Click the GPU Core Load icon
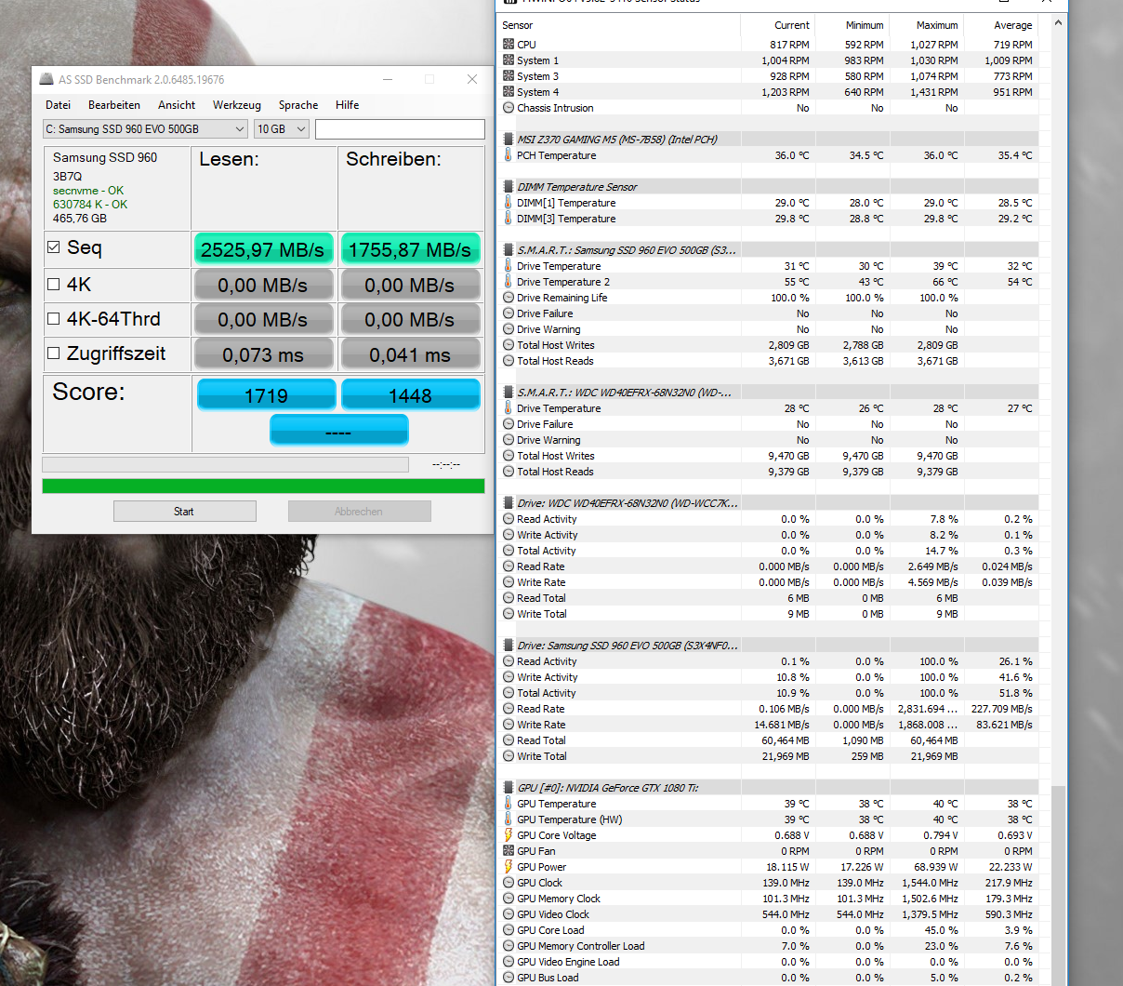The height and width of the screenshot is (986, 1123). (x=509, y=929)
